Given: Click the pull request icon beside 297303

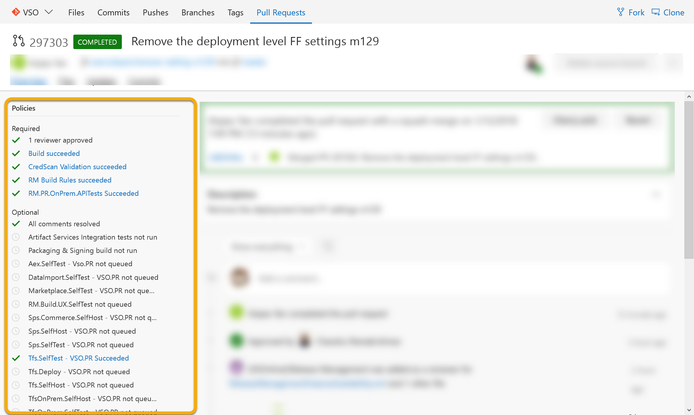Looking at the screenshot, I should 18,41.
